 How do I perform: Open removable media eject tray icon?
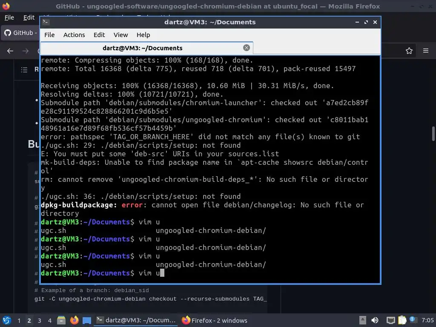point(363,320)
